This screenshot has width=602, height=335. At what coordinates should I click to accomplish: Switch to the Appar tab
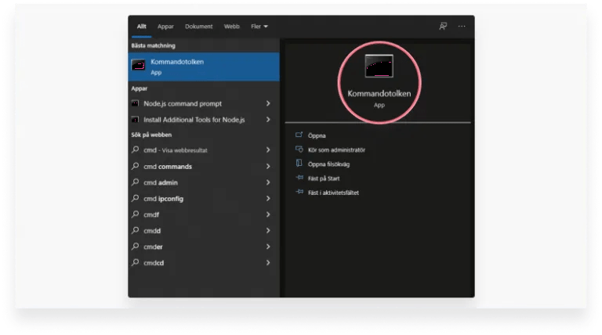[165, 27]
